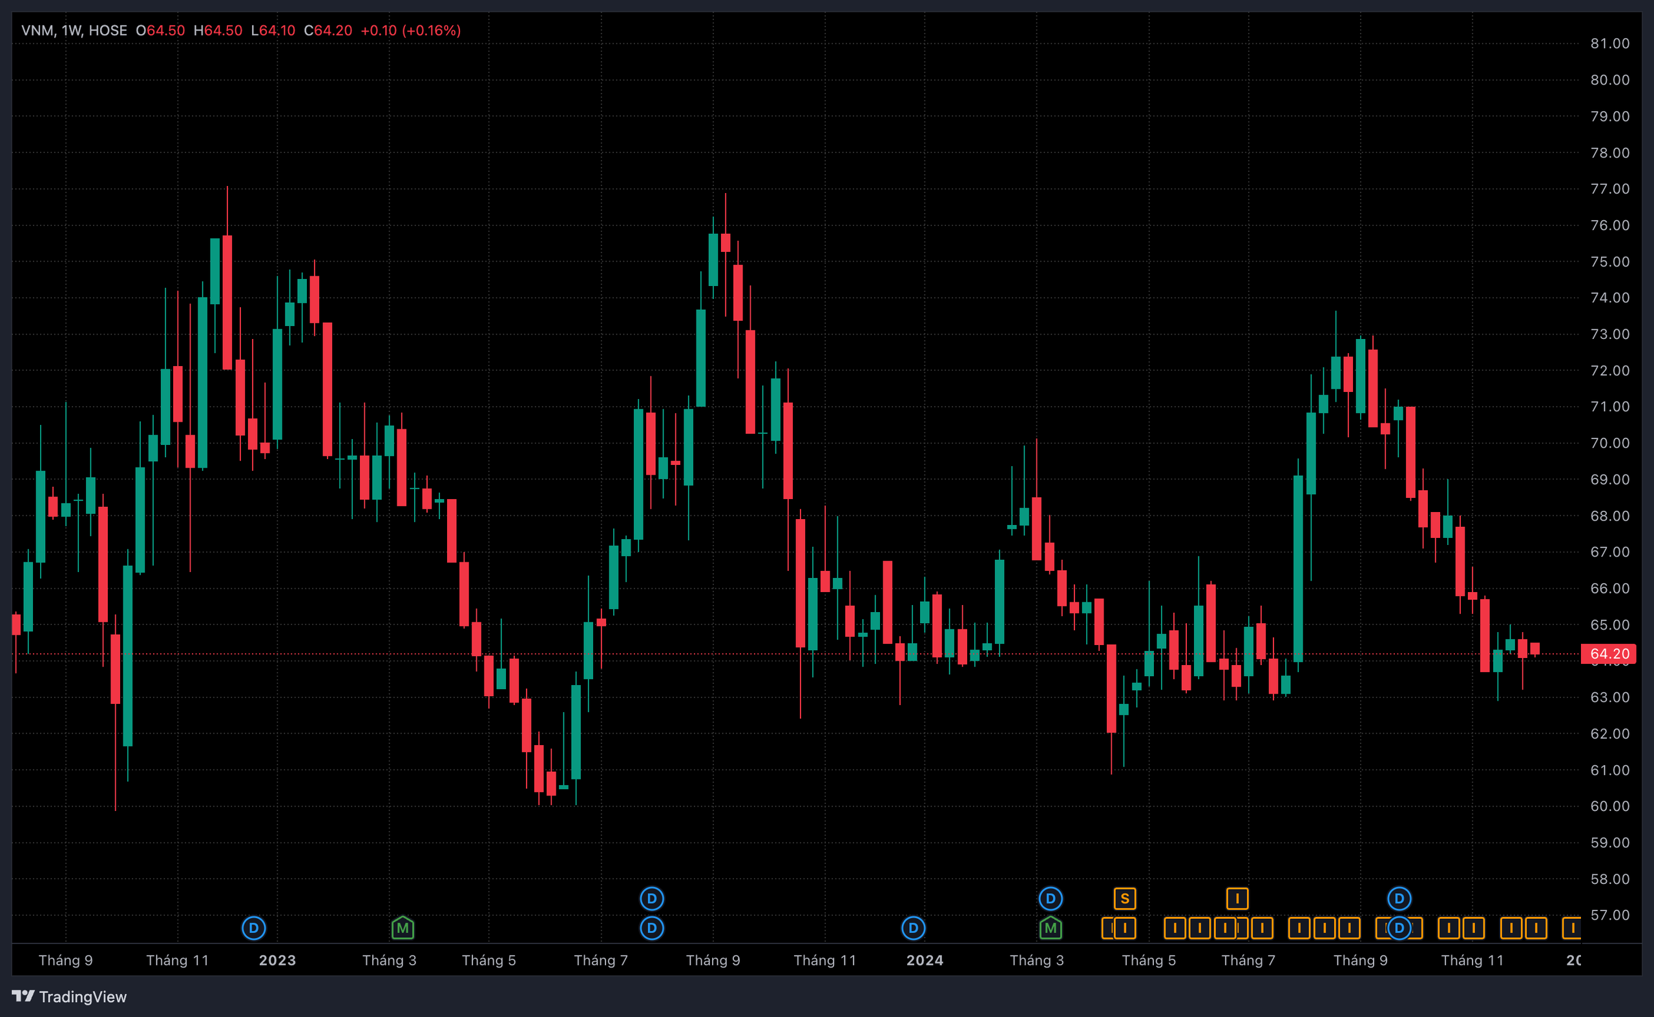Click the change value +0.10 (+0.16%)
This screenshot has height=1017, width=1654.
(x=410, y=30)
